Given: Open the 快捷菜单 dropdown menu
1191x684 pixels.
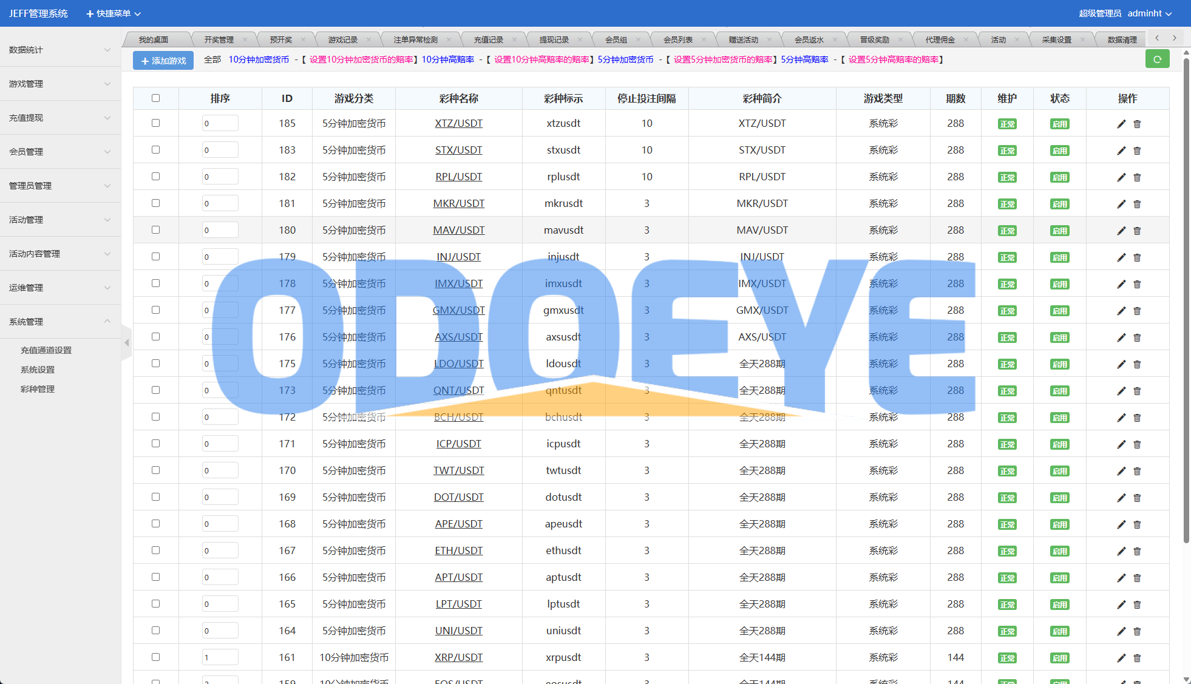Looking at the screenshot, I should (x=114, y=13).
